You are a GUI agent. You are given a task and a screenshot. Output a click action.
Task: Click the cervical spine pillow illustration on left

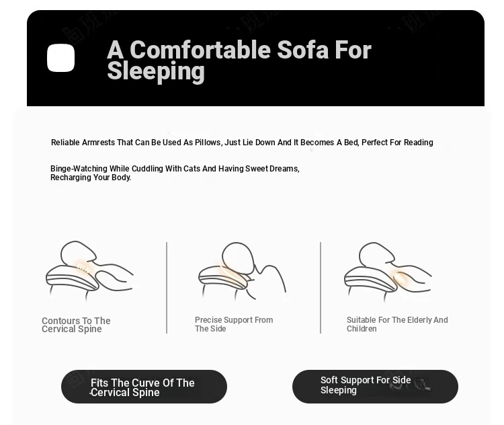(x=89, y=270)
